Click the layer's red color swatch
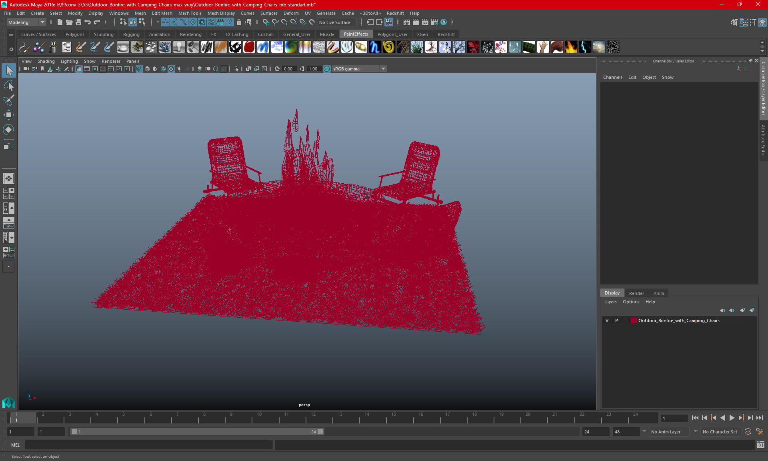The image size is (768, 461). (x=634, y=321)
